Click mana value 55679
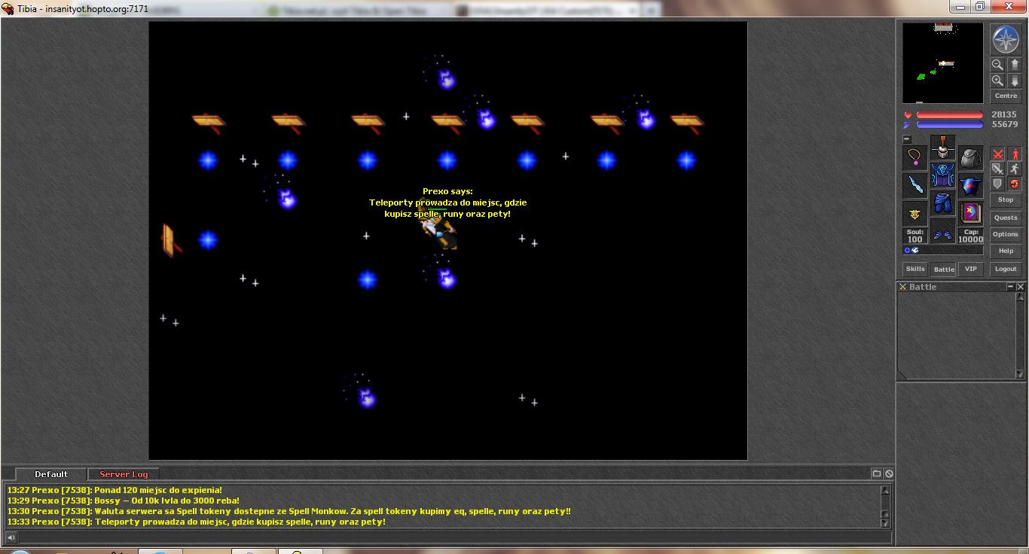The height and width of the screenshot is (554, 1029). pyautogui.click(x=1004, y=125)
